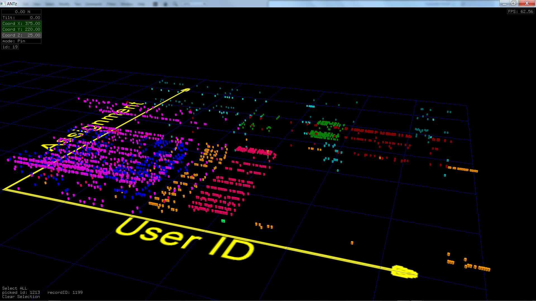Select the Coord Y 220.00 field
The height and width of the screenshot is (301, 536).
[21, 29]
